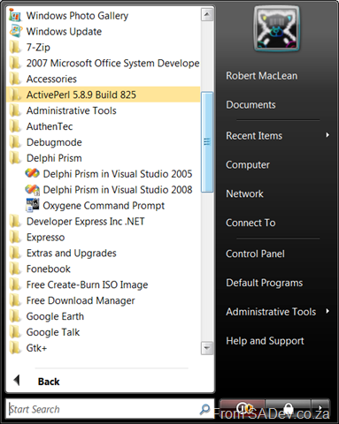Click 'Delphi Prism in Visual Studio 2008' text
339x424 pixels.
(x=118, y=190)
